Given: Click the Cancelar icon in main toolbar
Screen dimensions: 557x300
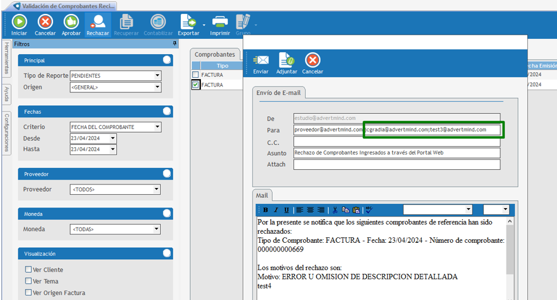Looking at the screenshot, I should [45, 23].
